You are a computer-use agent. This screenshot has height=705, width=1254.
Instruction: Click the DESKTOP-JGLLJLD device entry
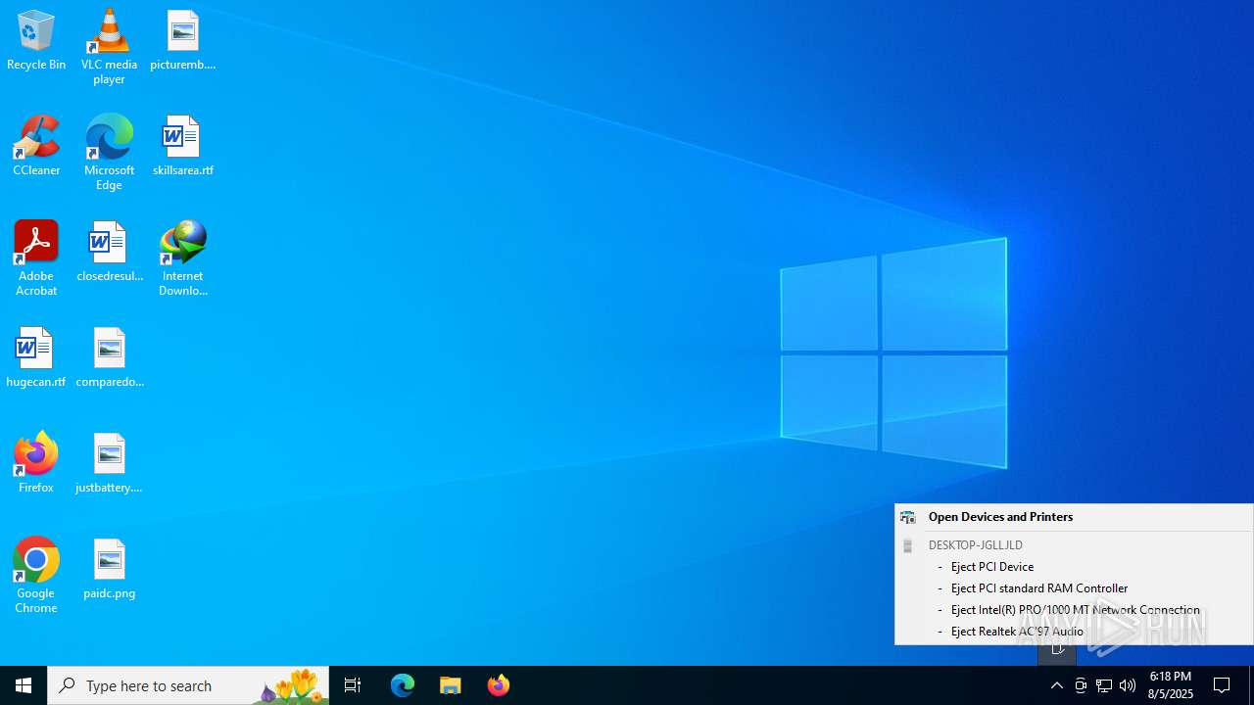click(x=1074, y=545)
